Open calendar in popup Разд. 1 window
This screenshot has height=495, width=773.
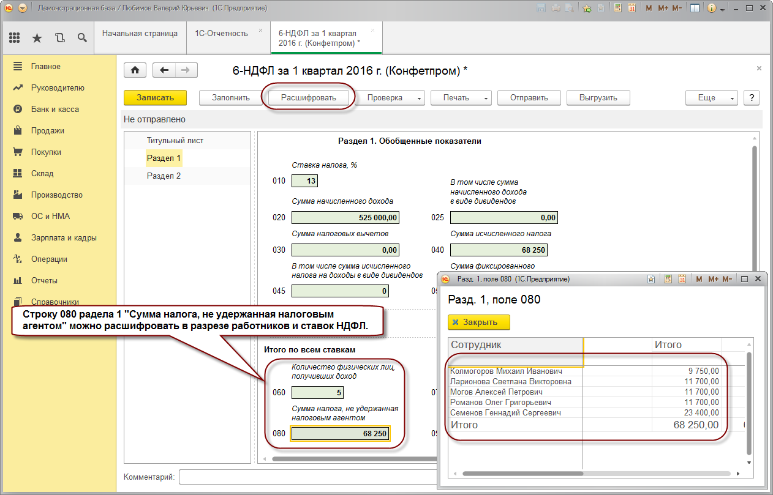point(682,279)
